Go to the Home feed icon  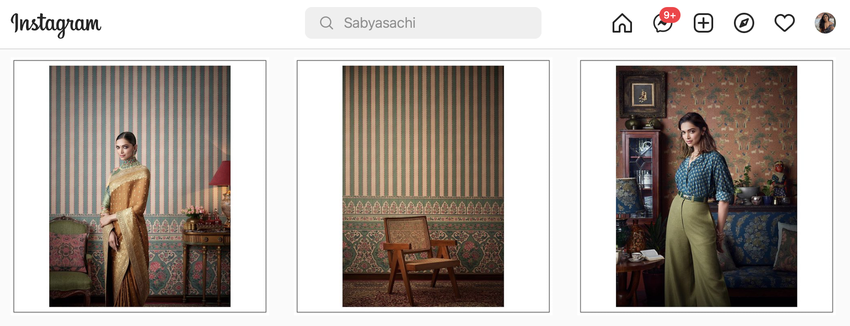click(x=622, y=23)
